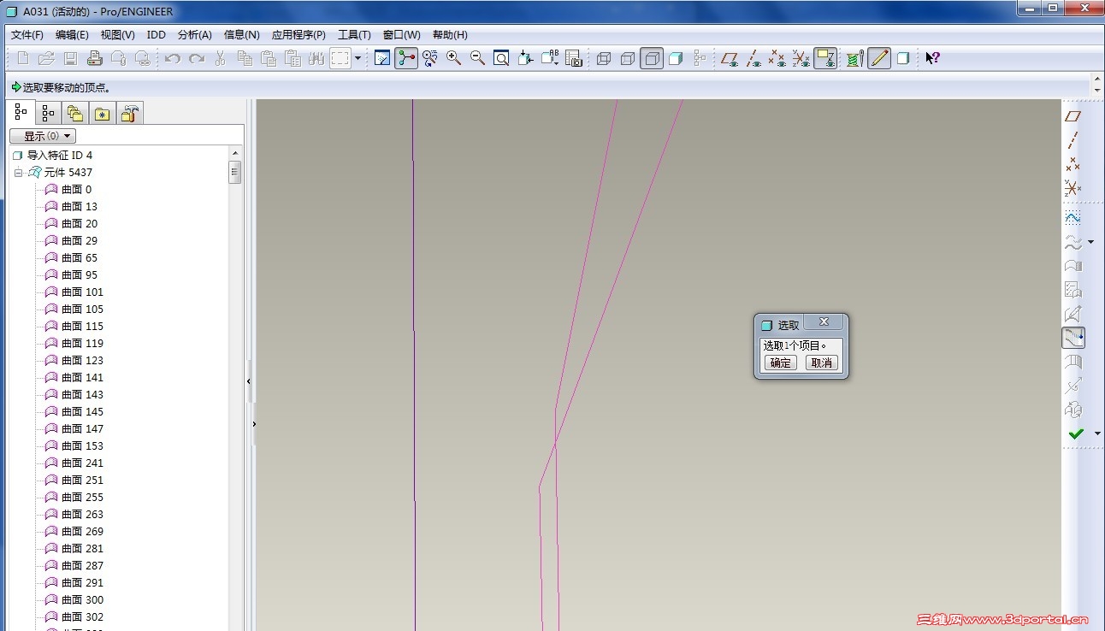Click the What's This context help icon

pyautogui.click(x=933, y=58)
